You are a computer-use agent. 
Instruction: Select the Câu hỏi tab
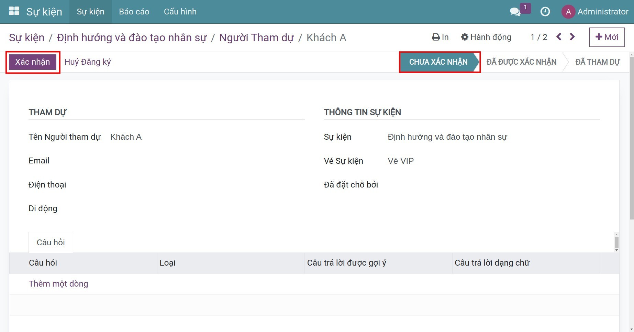click(x=51, y=242)
